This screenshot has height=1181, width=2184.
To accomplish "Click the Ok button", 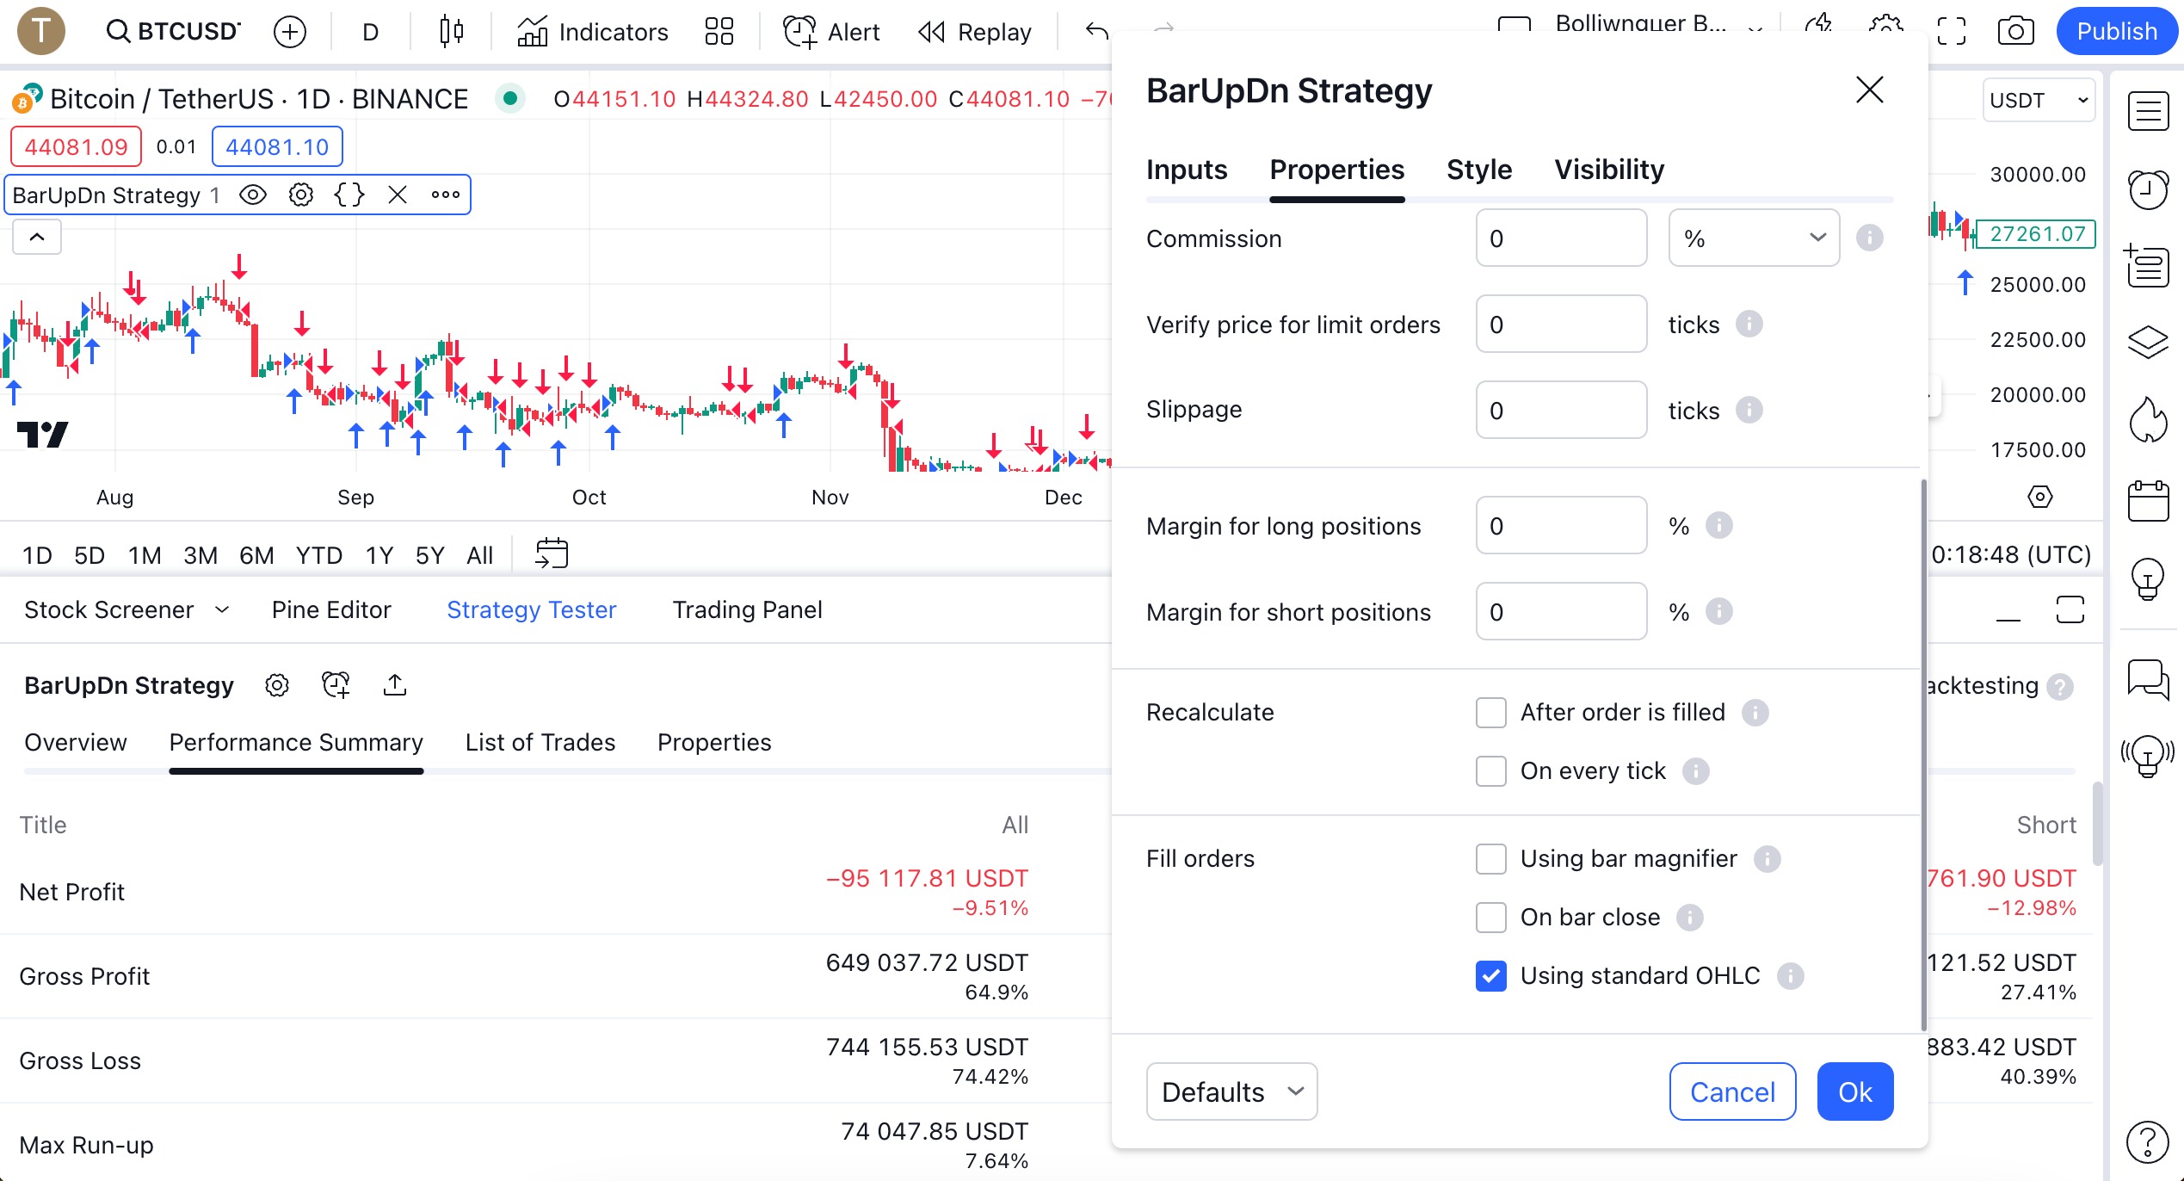I will point(1855,1091).
